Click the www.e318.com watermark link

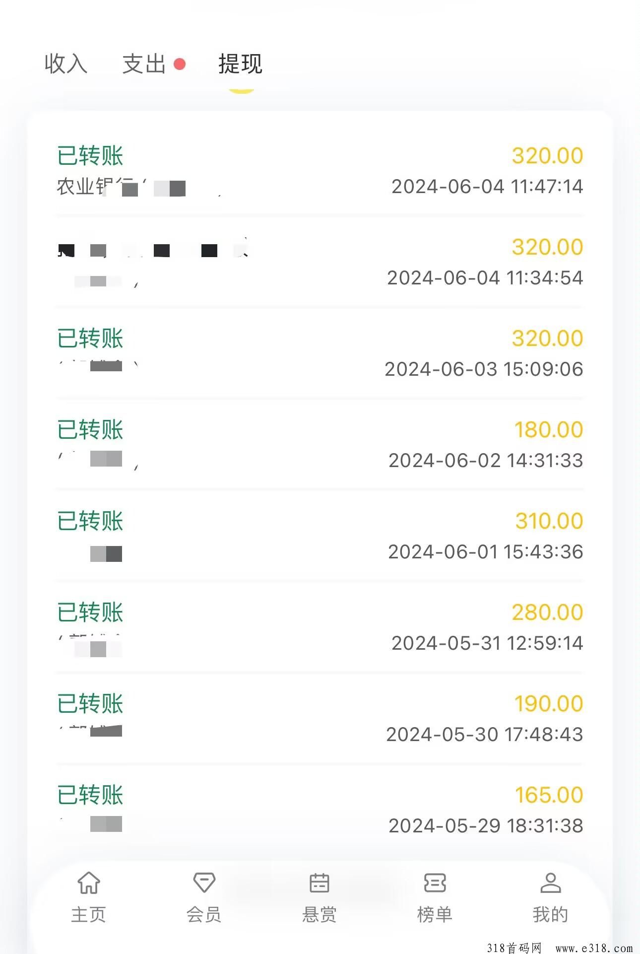594,948
